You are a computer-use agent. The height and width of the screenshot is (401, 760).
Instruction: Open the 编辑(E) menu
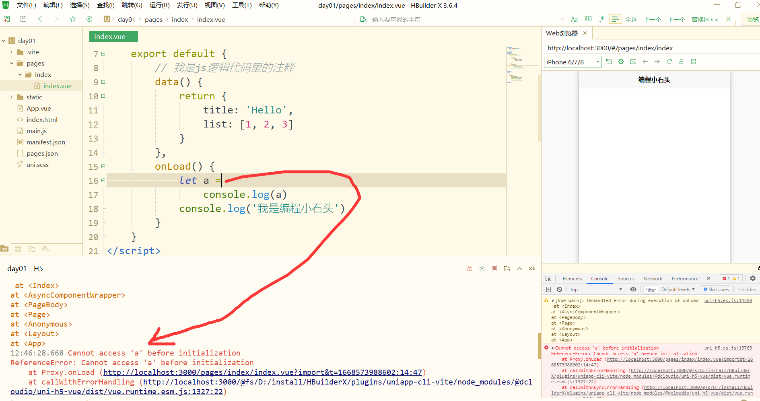53,5
